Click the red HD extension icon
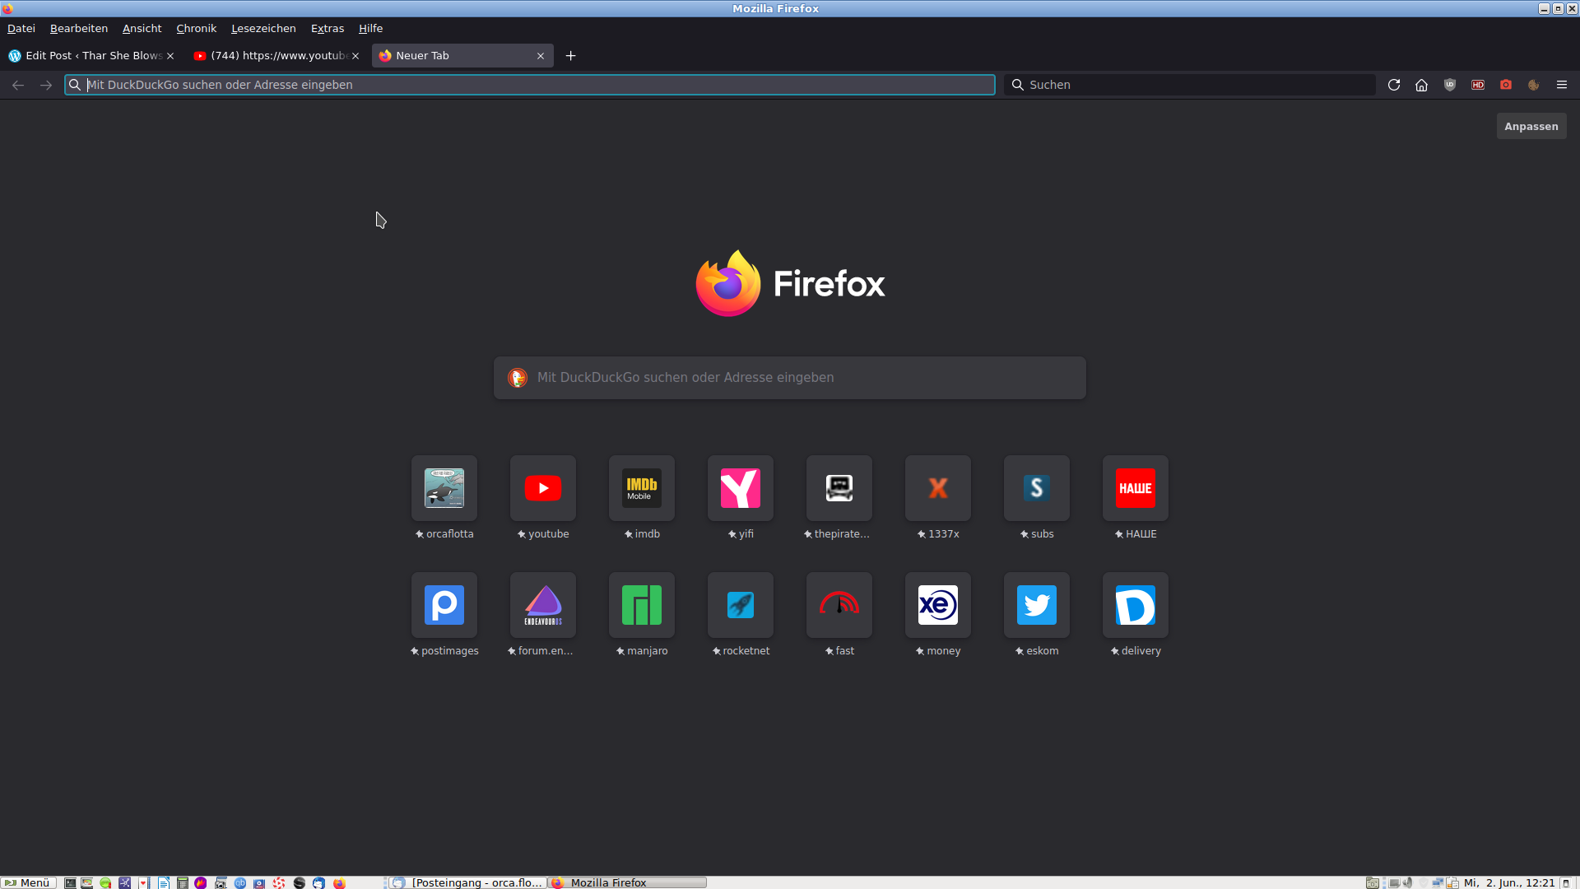This screenshot has height=889, width=1580. point(1478,85)
